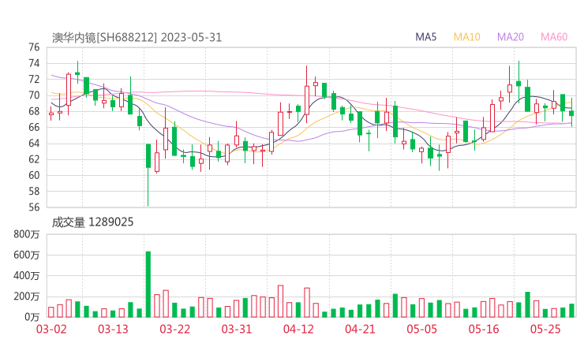Toggle the MA5 legend label
This screenshot has height=347, width=584.
[x=426, y=37]
